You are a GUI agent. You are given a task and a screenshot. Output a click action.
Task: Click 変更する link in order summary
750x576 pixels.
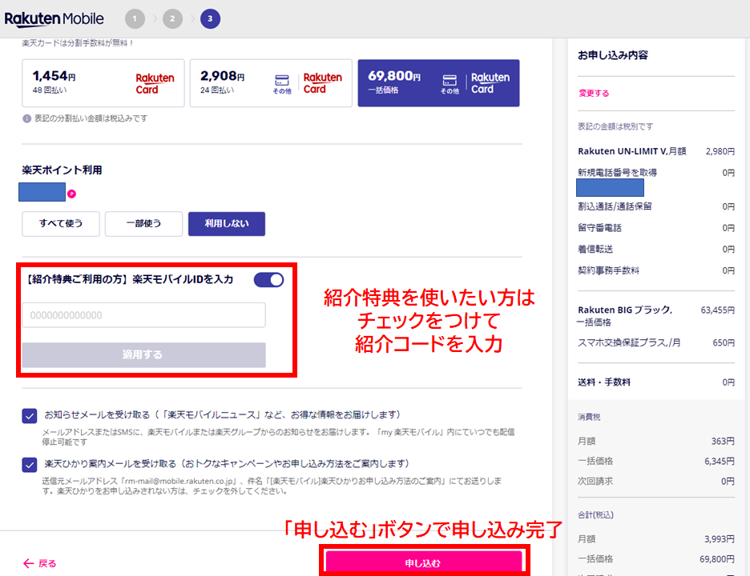[594, 93]
